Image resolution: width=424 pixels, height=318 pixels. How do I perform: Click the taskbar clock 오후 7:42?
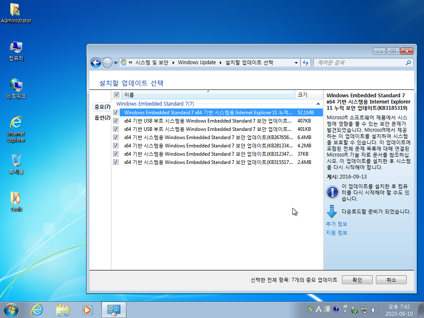point(399,307)
